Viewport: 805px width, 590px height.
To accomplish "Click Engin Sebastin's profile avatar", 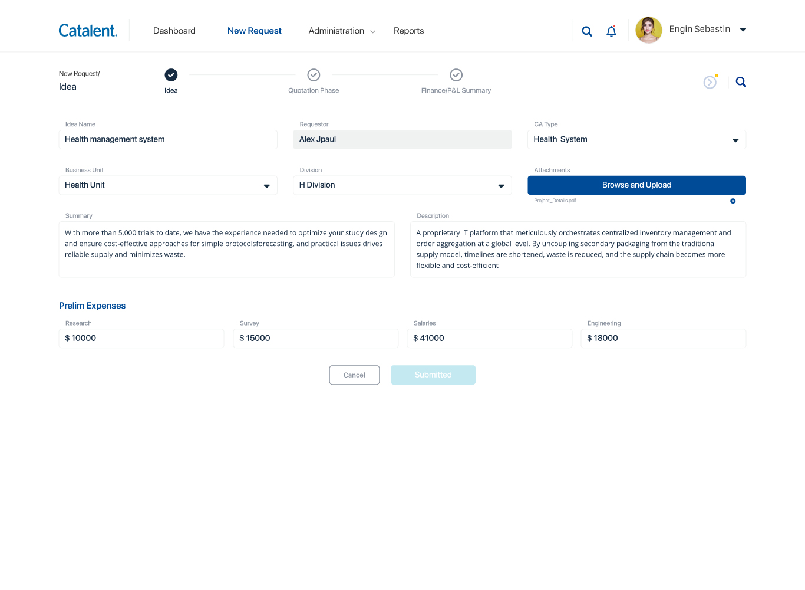I will point(648,30).
